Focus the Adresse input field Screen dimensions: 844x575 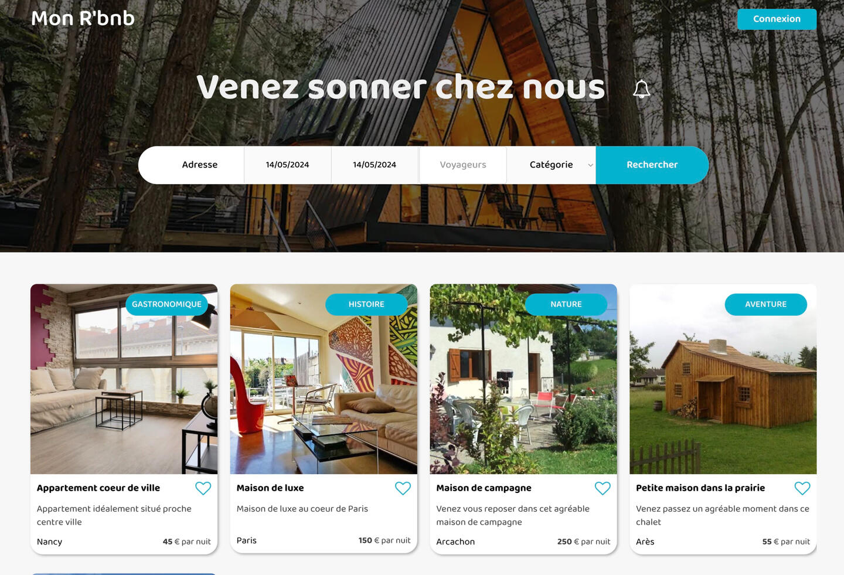(x=200, y=165)
